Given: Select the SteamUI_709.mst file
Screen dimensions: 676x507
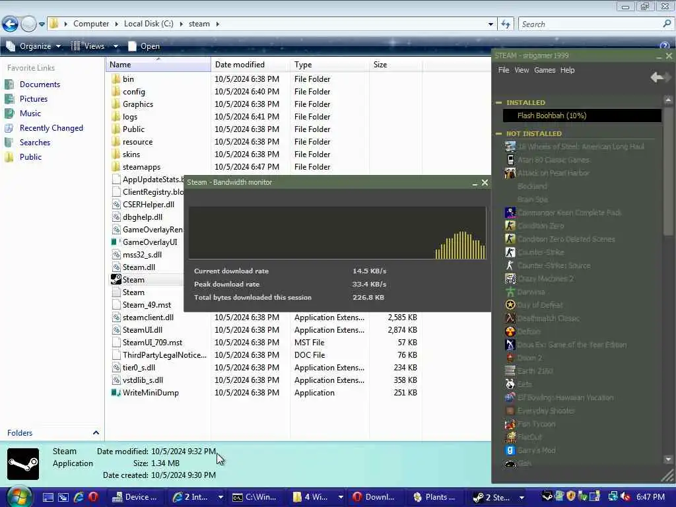Looking at the screenshot, I should [263, 343].
